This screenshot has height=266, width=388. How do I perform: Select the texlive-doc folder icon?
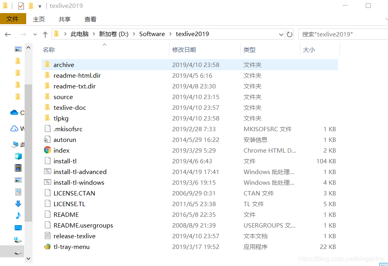point(47,107)
